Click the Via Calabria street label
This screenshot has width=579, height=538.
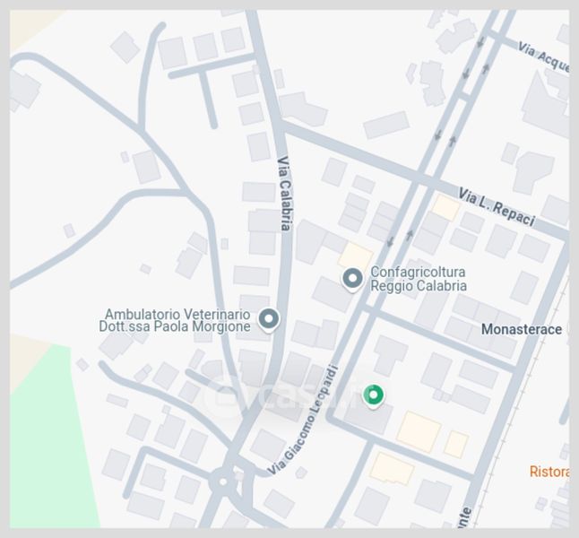tap(285, 194)
